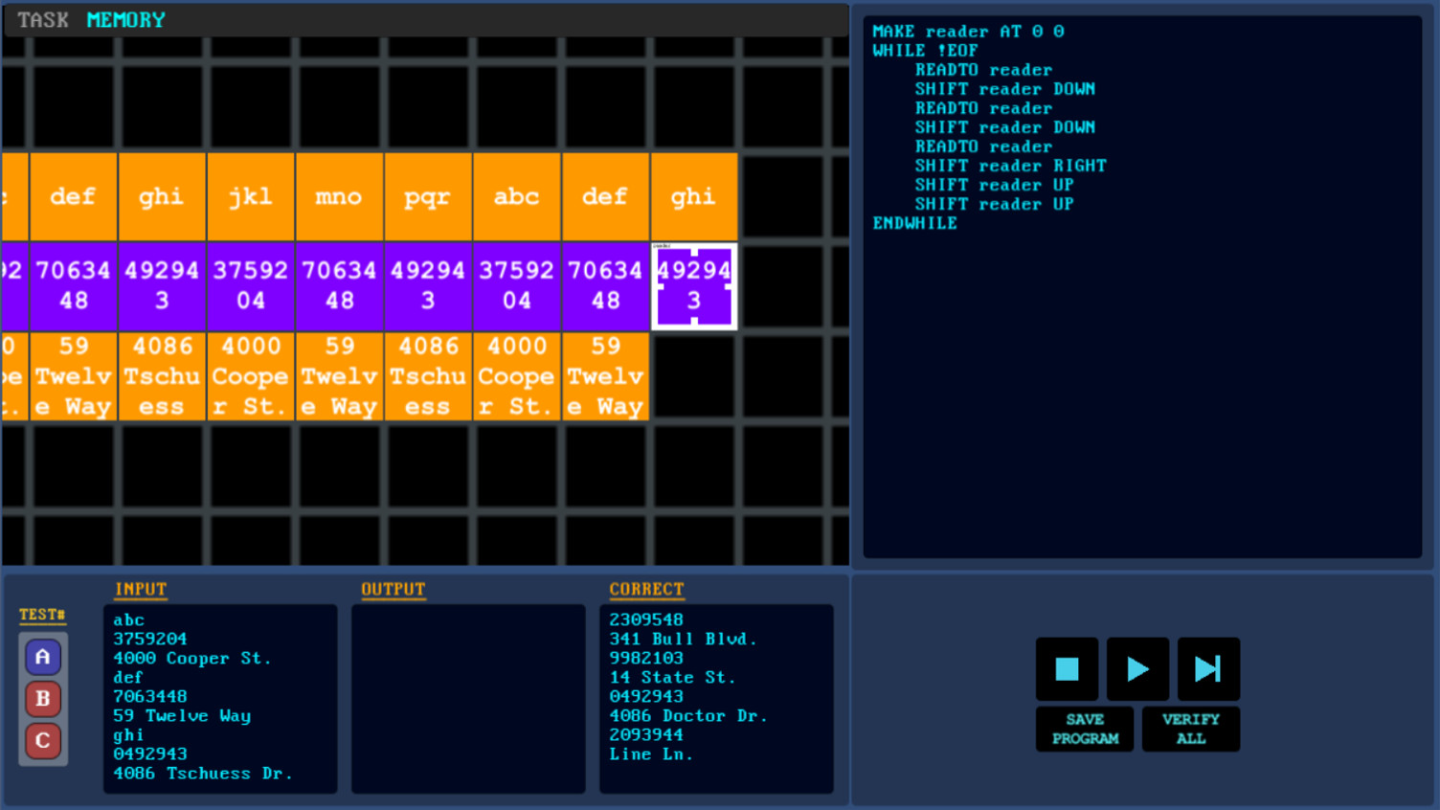Image resolution: width=1440 pixels, height=810 pixels.
Task: Click the 'pqr' memory cell
Action: (x=428, y=196)
